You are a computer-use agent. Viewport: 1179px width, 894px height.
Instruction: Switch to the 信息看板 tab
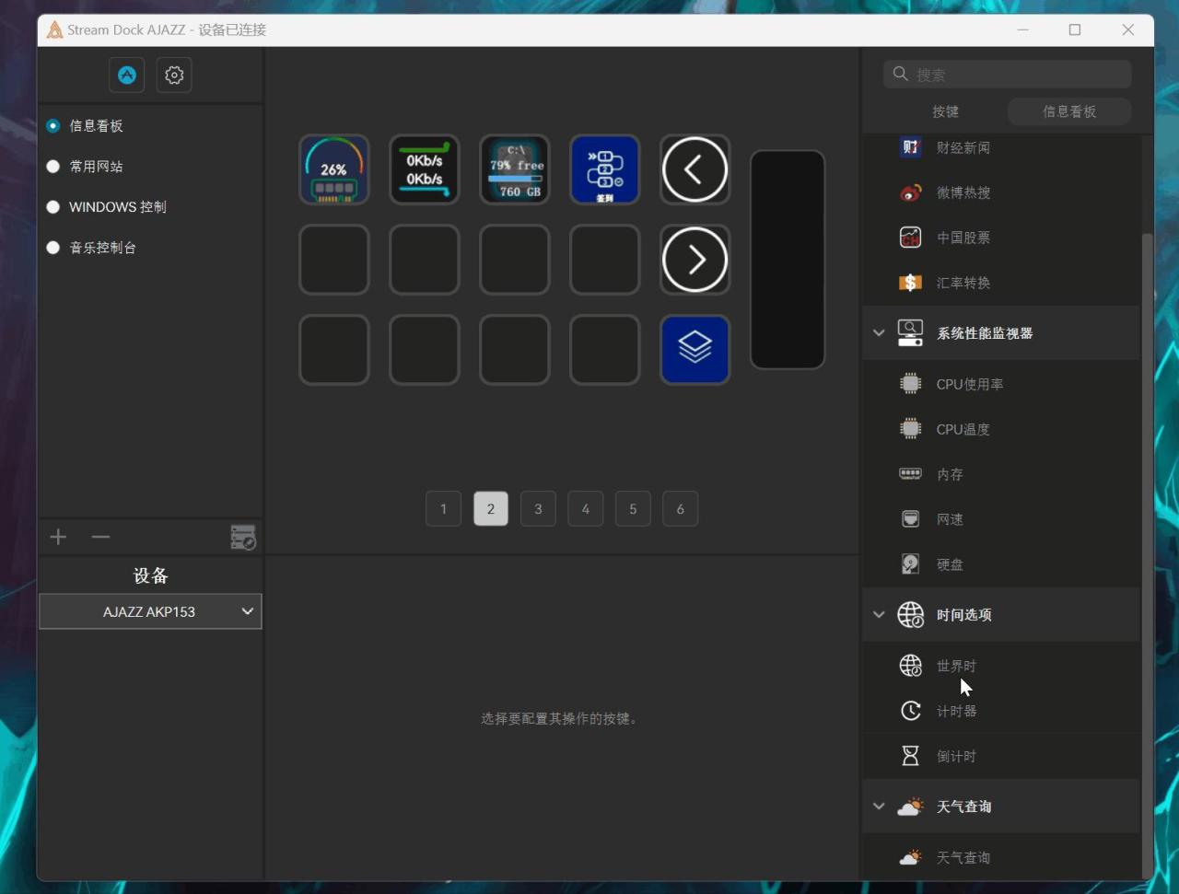(1069, 111)
